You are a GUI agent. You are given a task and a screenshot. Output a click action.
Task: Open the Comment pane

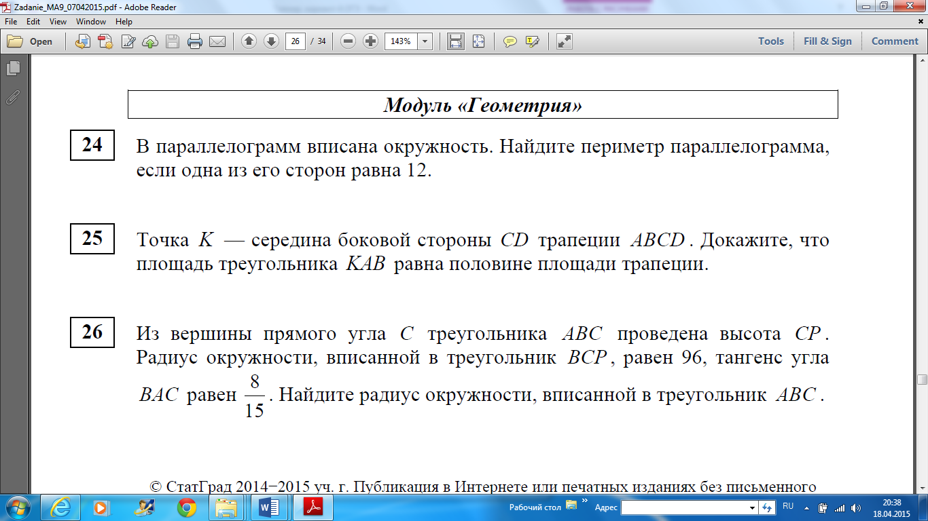895,41
